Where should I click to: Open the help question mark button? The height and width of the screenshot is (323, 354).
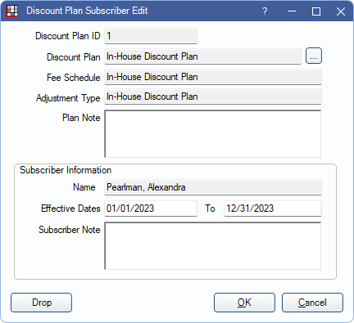[x=265, y=11]
